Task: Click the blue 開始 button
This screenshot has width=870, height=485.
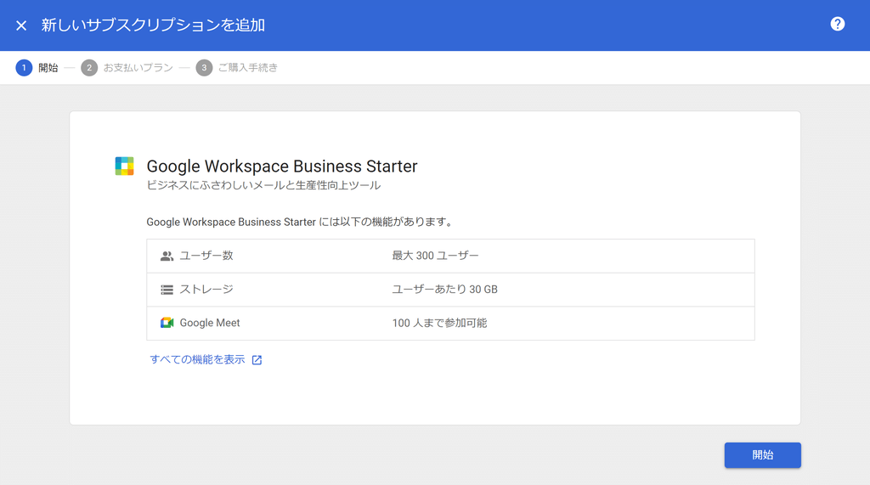Action: pos(762,455)
